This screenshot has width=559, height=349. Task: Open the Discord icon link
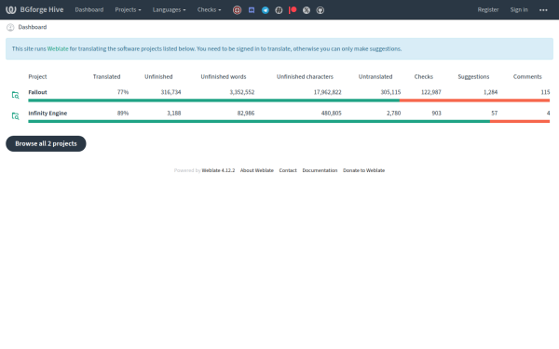(x=252, y=10)
